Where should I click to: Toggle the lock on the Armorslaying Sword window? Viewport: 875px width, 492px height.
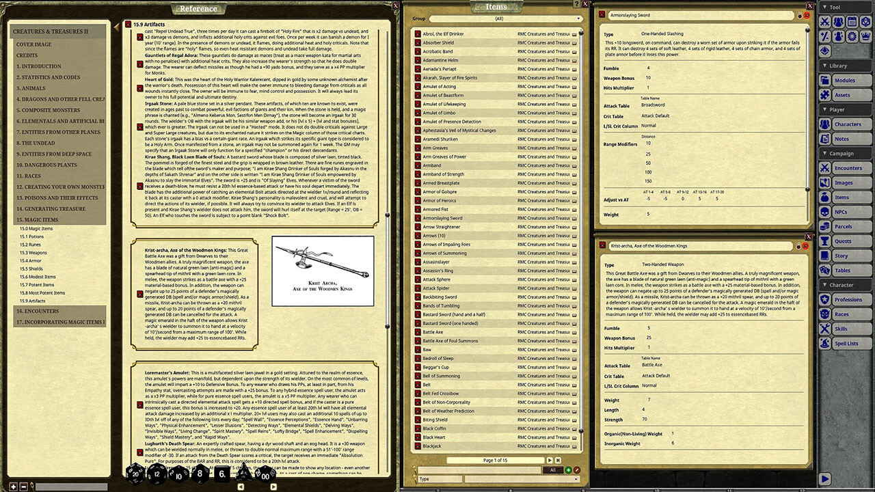[x=800, y=14]
